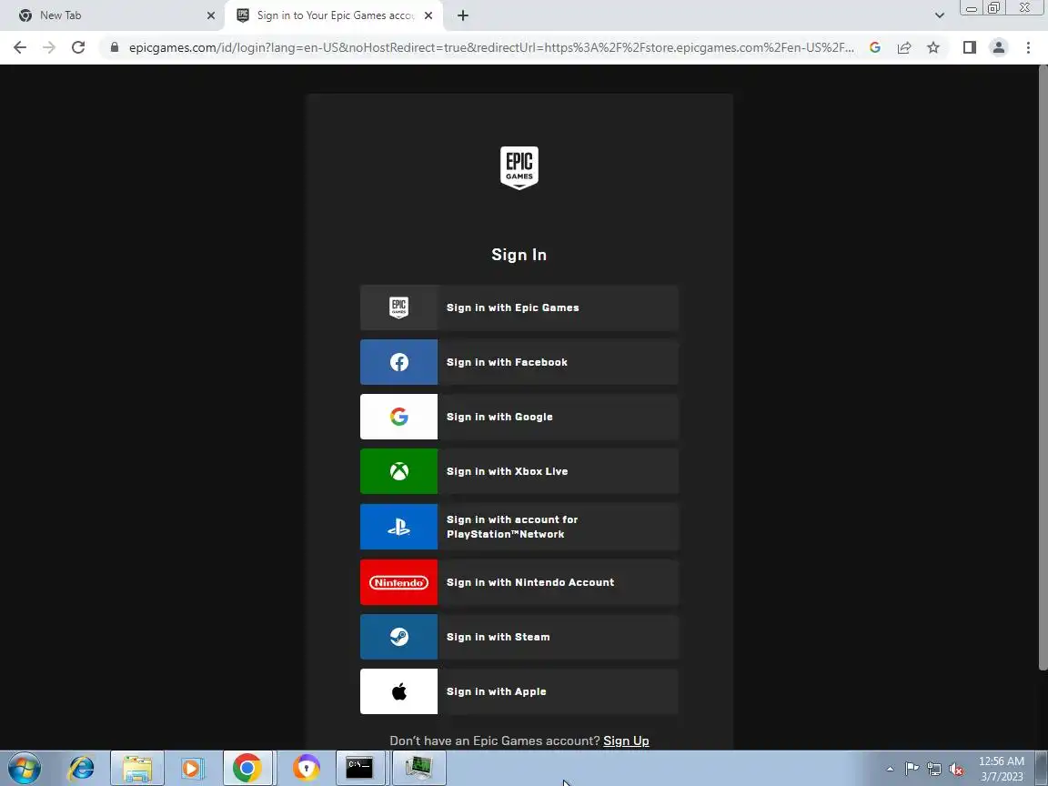
Task: Go forward with the browser arrow
Action: click(49, 47)
